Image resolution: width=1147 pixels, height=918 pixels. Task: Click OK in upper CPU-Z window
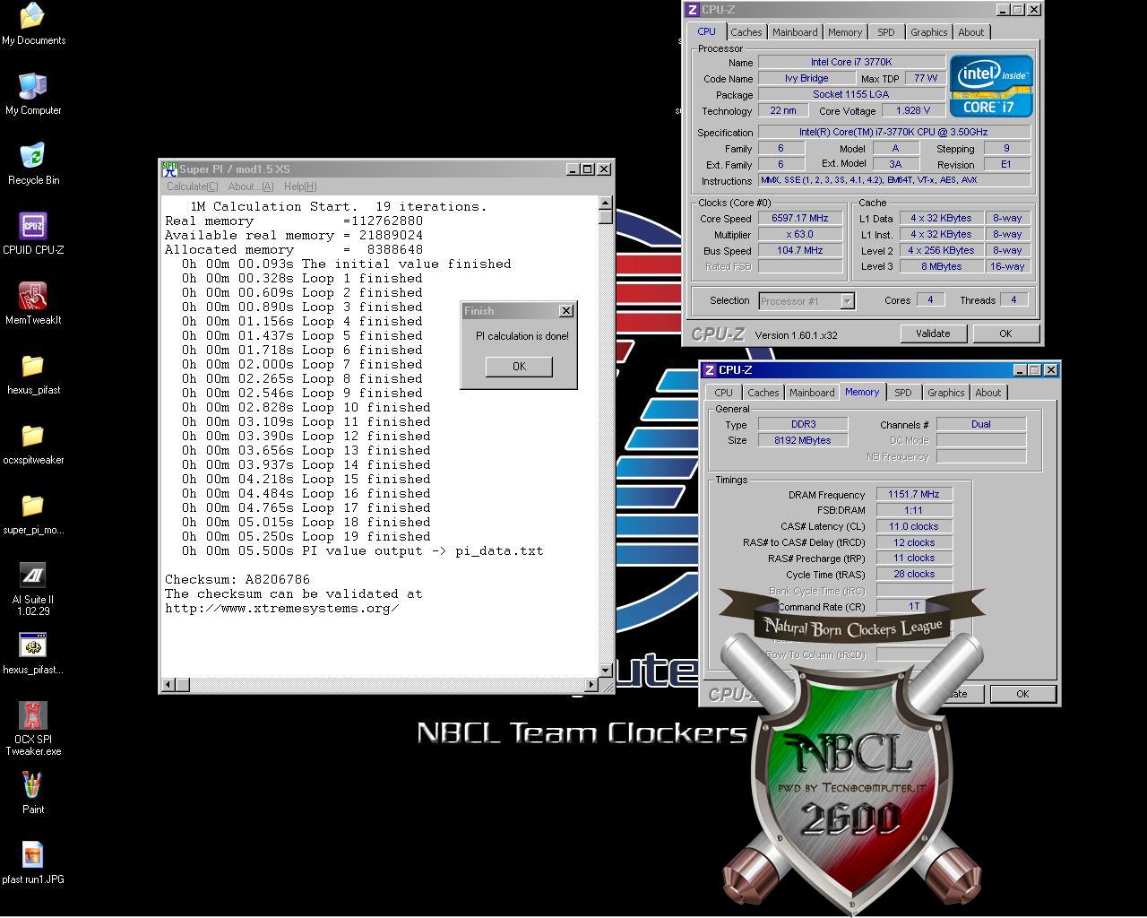1005,333
